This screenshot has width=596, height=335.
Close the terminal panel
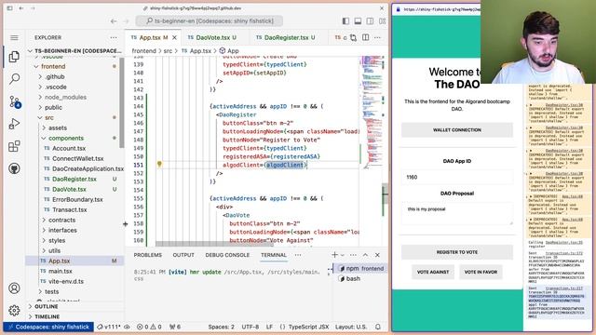(x=377, y=255)
